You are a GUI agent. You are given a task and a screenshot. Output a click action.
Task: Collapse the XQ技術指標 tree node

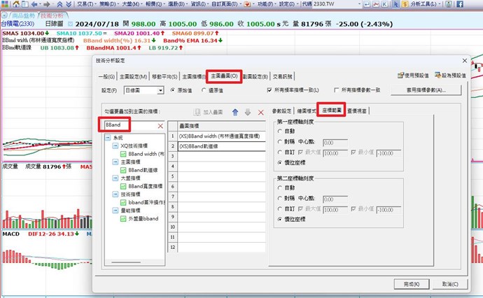pos(115,146)
